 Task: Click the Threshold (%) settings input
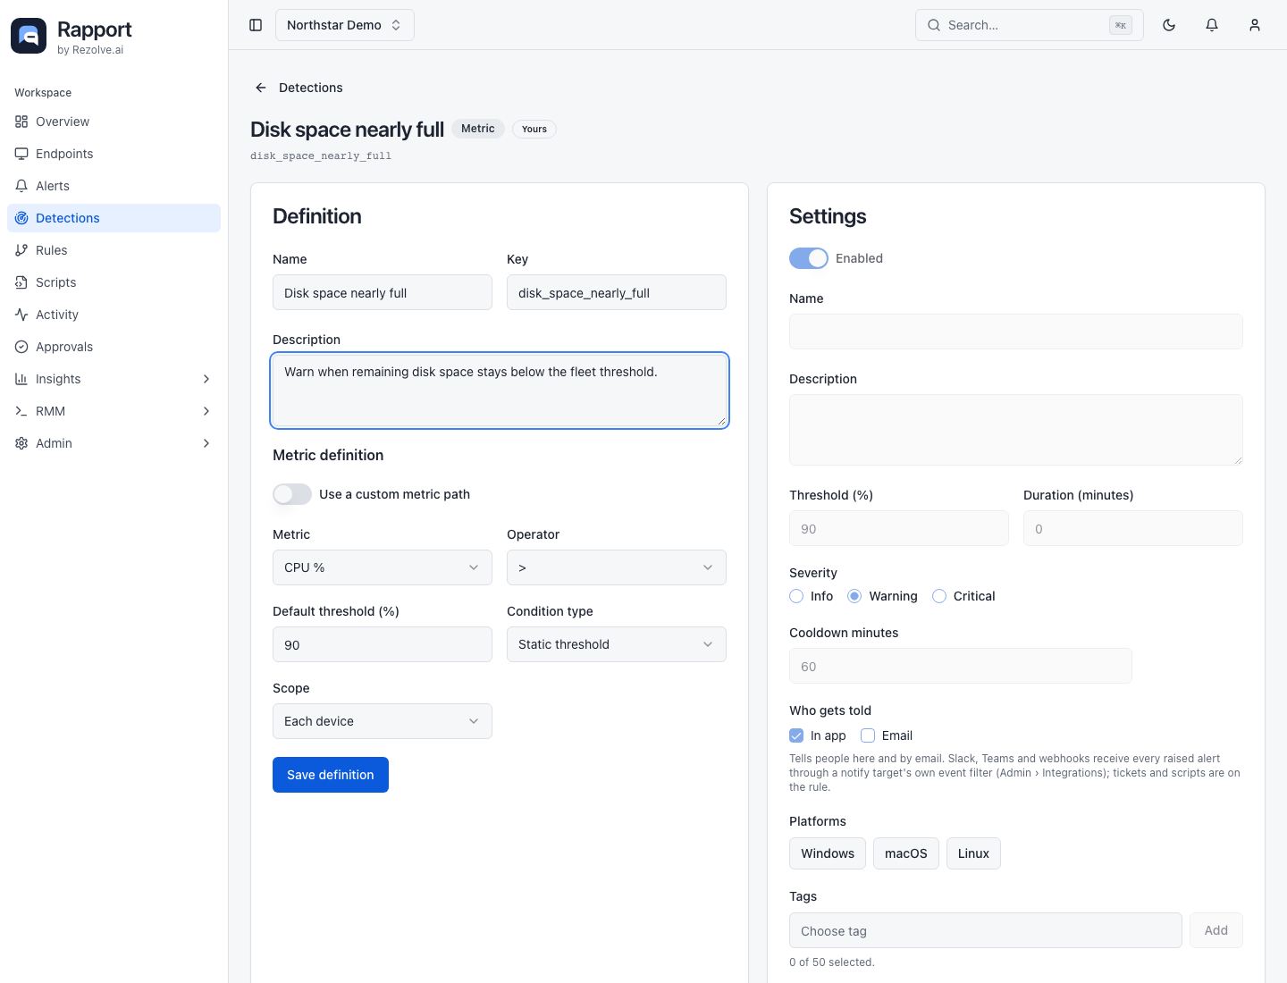[x=899, y=528]
